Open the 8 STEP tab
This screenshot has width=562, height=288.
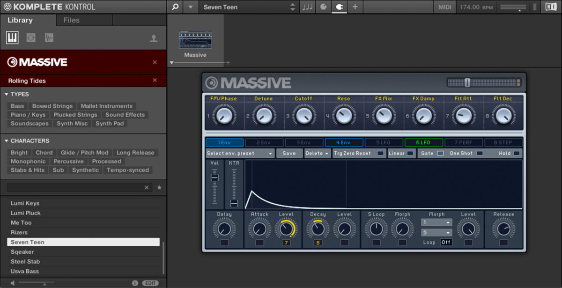point(503,142)
